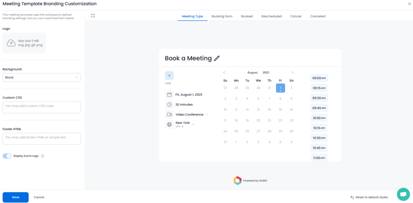Select the 10:30 am time slot

click(319, 138)
